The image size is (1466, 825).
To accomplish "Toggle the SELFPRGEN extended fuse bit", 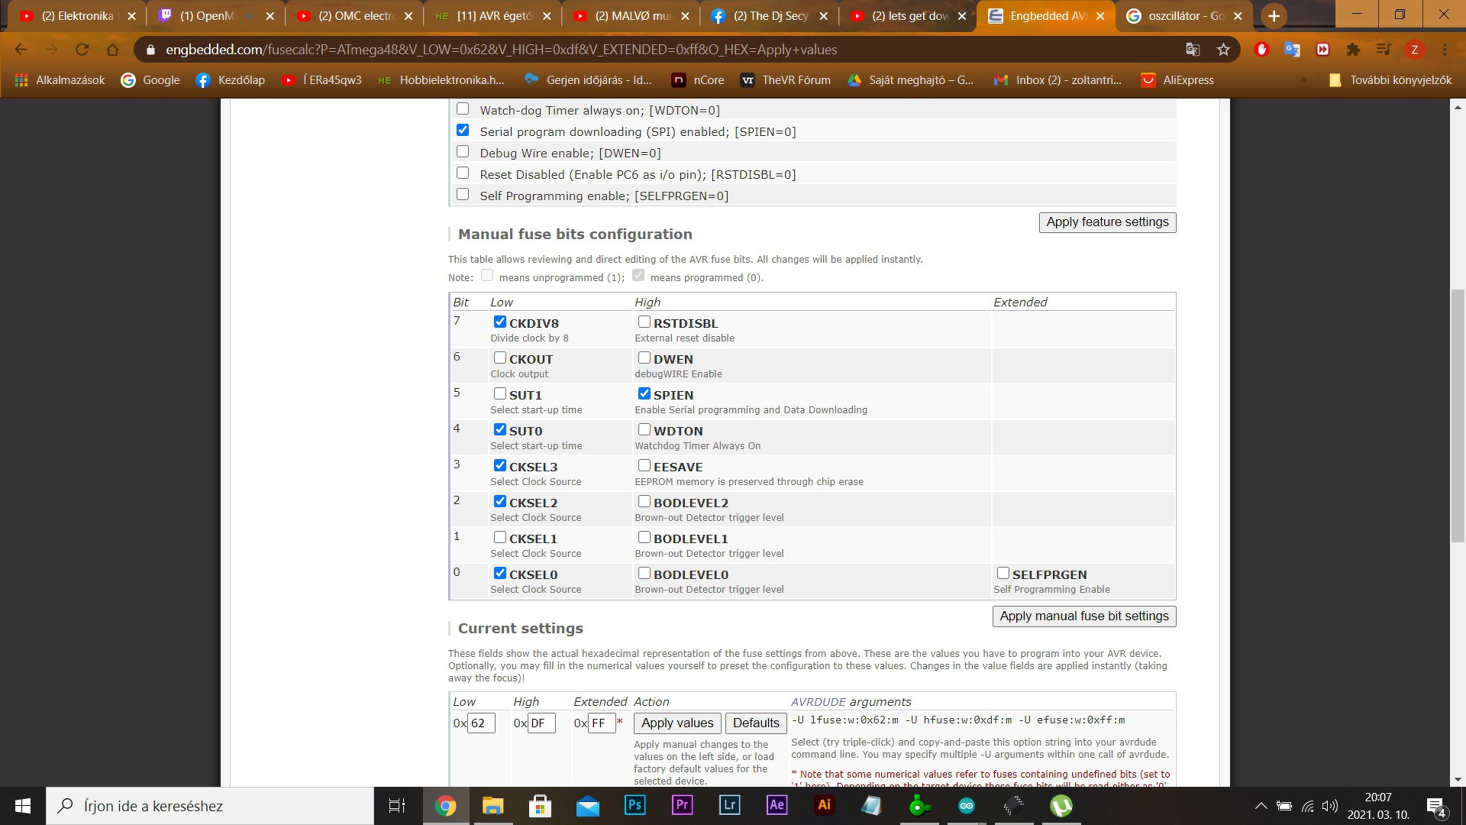I will pos(1003,573).
